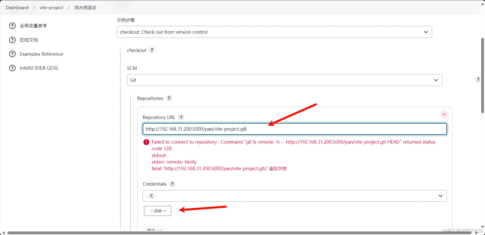
Task: Show help for Credentials
Action: [x=172, y=184]
